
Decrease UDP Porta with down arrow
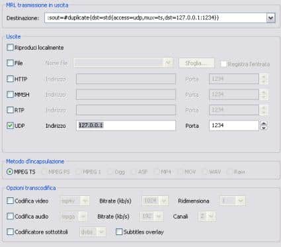[264, 128]
